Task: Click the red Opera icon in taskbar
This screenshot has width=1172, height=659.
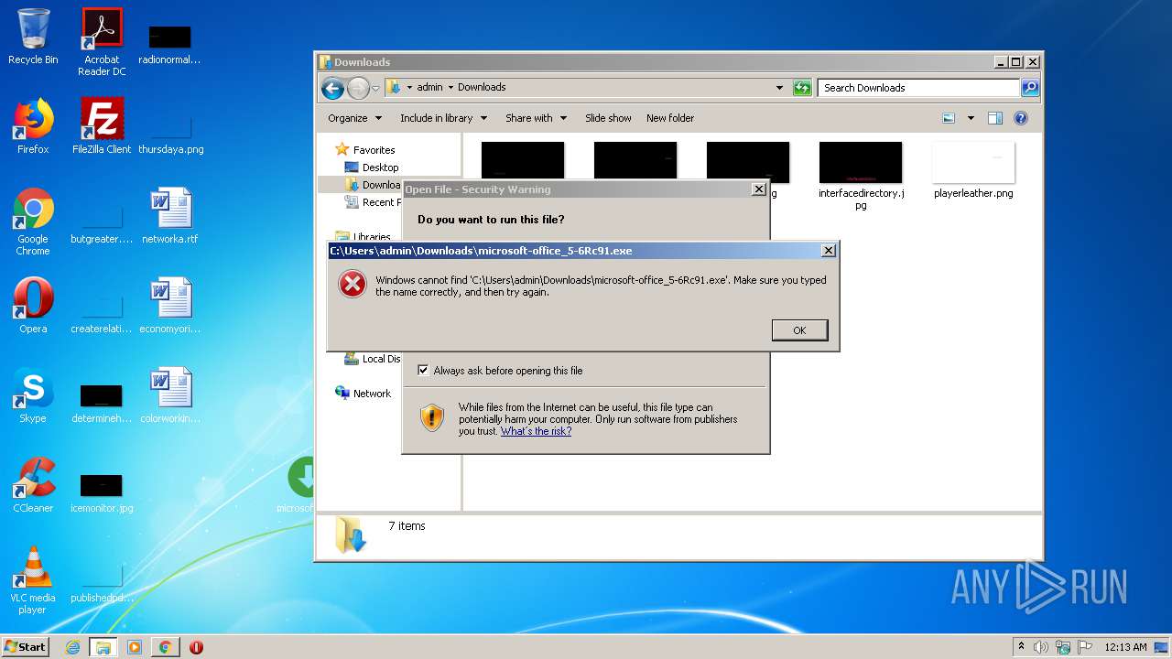Action: click(x=196, y=647)
